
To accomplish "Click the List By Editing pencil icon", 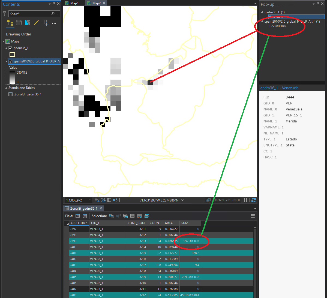I will [36, 23].
